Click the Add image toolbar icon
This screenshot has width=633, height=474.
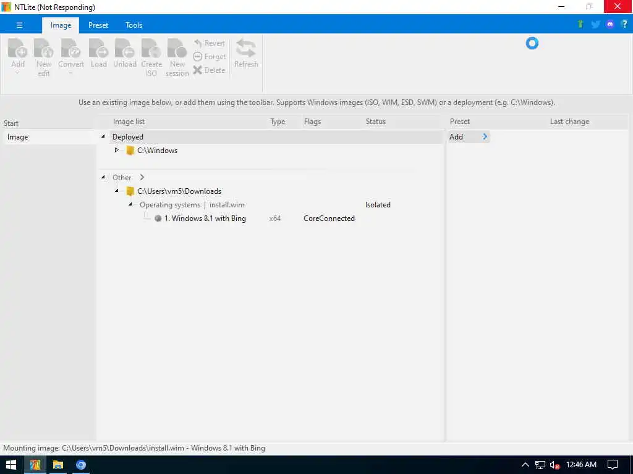(18, 48)
